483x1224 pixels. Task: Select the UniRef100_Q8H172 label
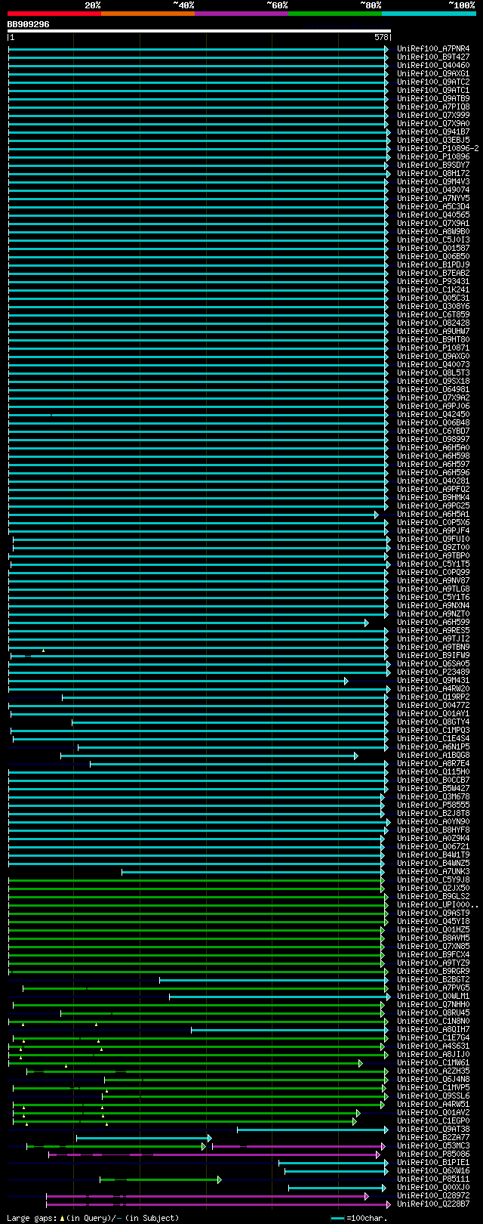433,174
